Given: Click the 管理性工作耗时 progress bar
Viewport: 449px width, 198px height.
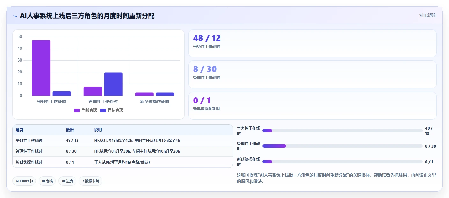Looking at the screenshot, I should point(342,146).
